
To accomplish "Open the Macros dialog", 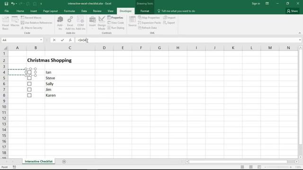I will (x=15, y=22).
